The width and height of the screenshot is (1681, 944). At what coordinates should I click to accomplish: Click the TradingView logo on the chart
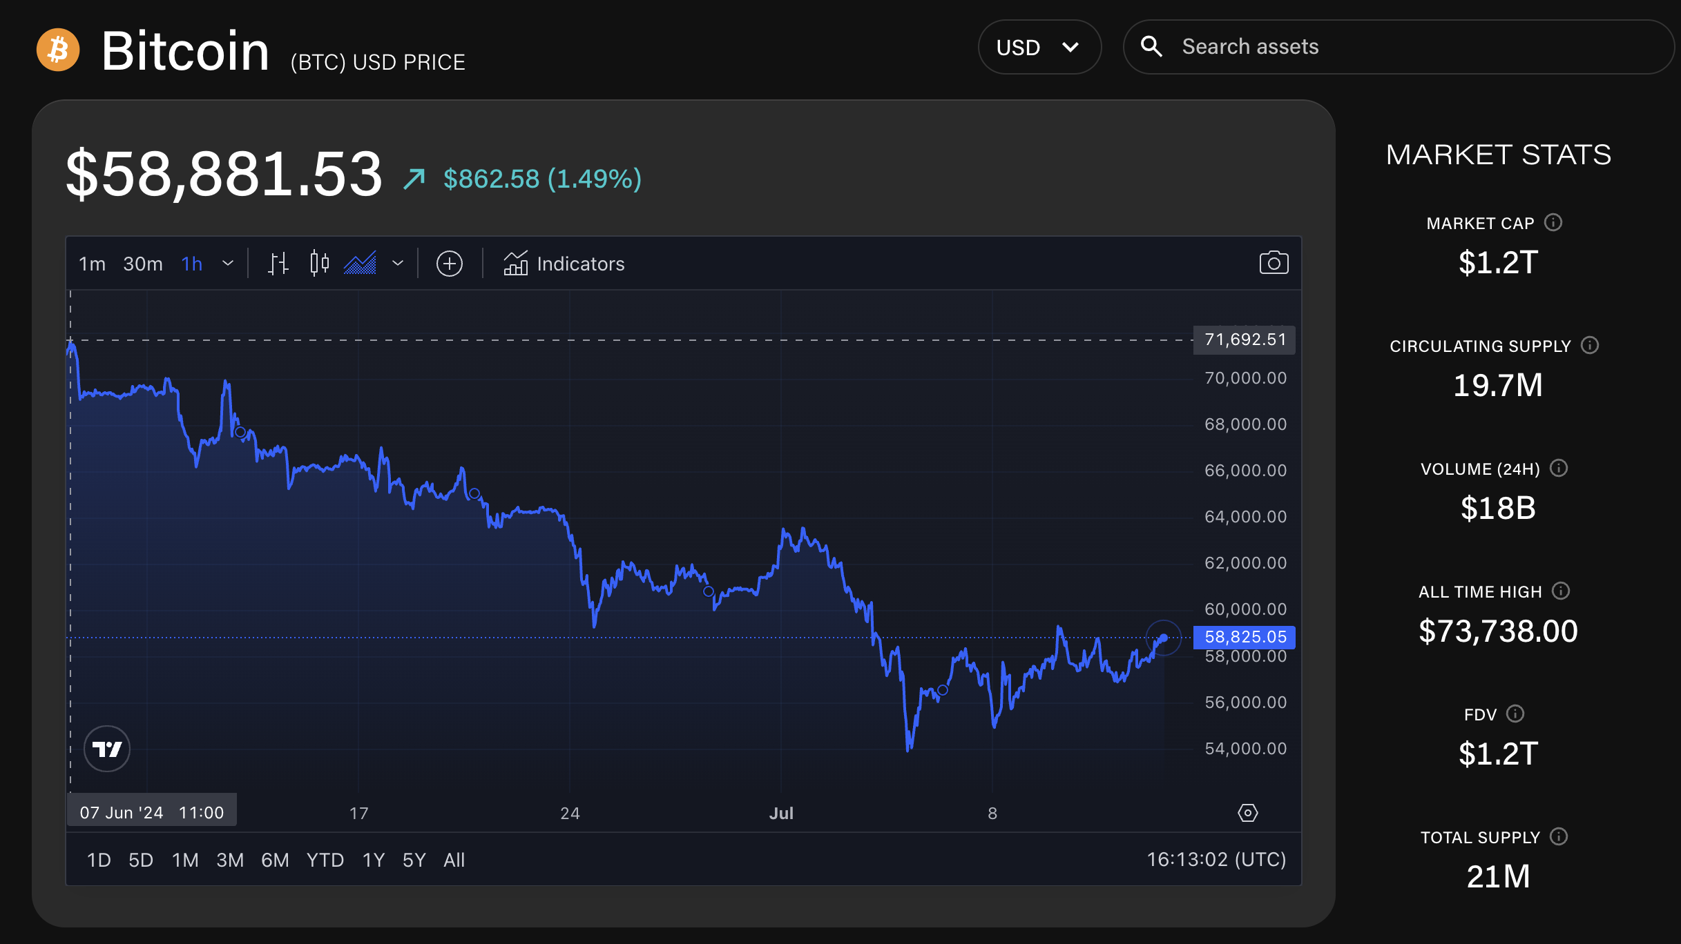pos(107,748)
